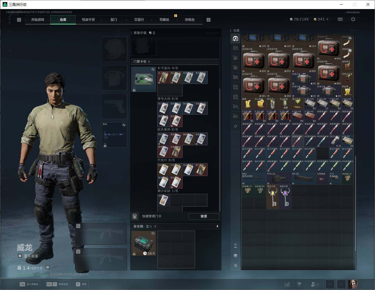The height and width of the screenshot is (290, 375).
Task: Click the warehouse panel vertical scrollbar
Action: click(x=355, y=203)
